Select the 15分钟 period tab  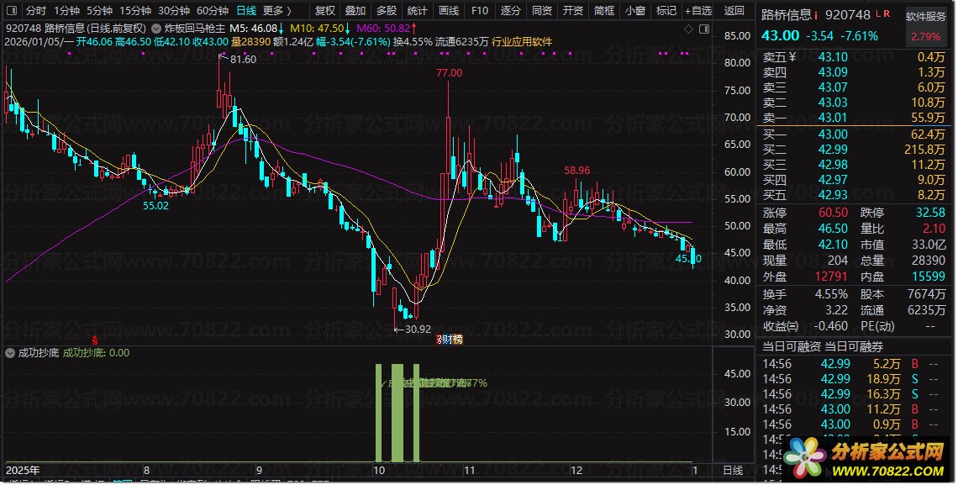135,10
